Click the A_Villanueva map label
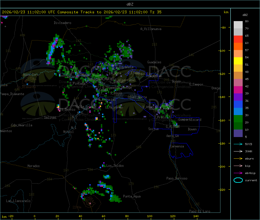 pos(151,29)
